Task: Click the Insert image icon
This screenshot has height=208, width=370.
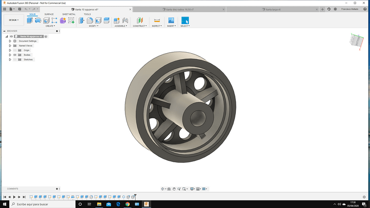Action: 171,20
